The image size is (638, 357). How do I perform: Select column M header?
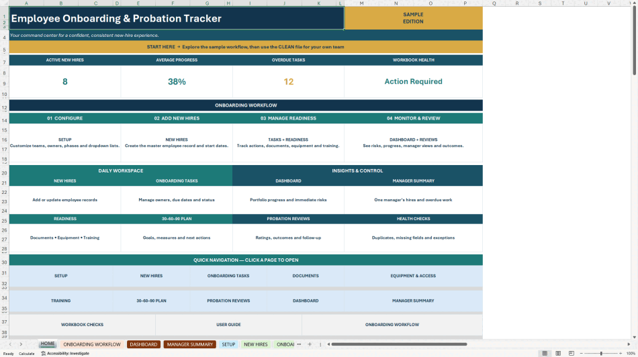point(361,3)
